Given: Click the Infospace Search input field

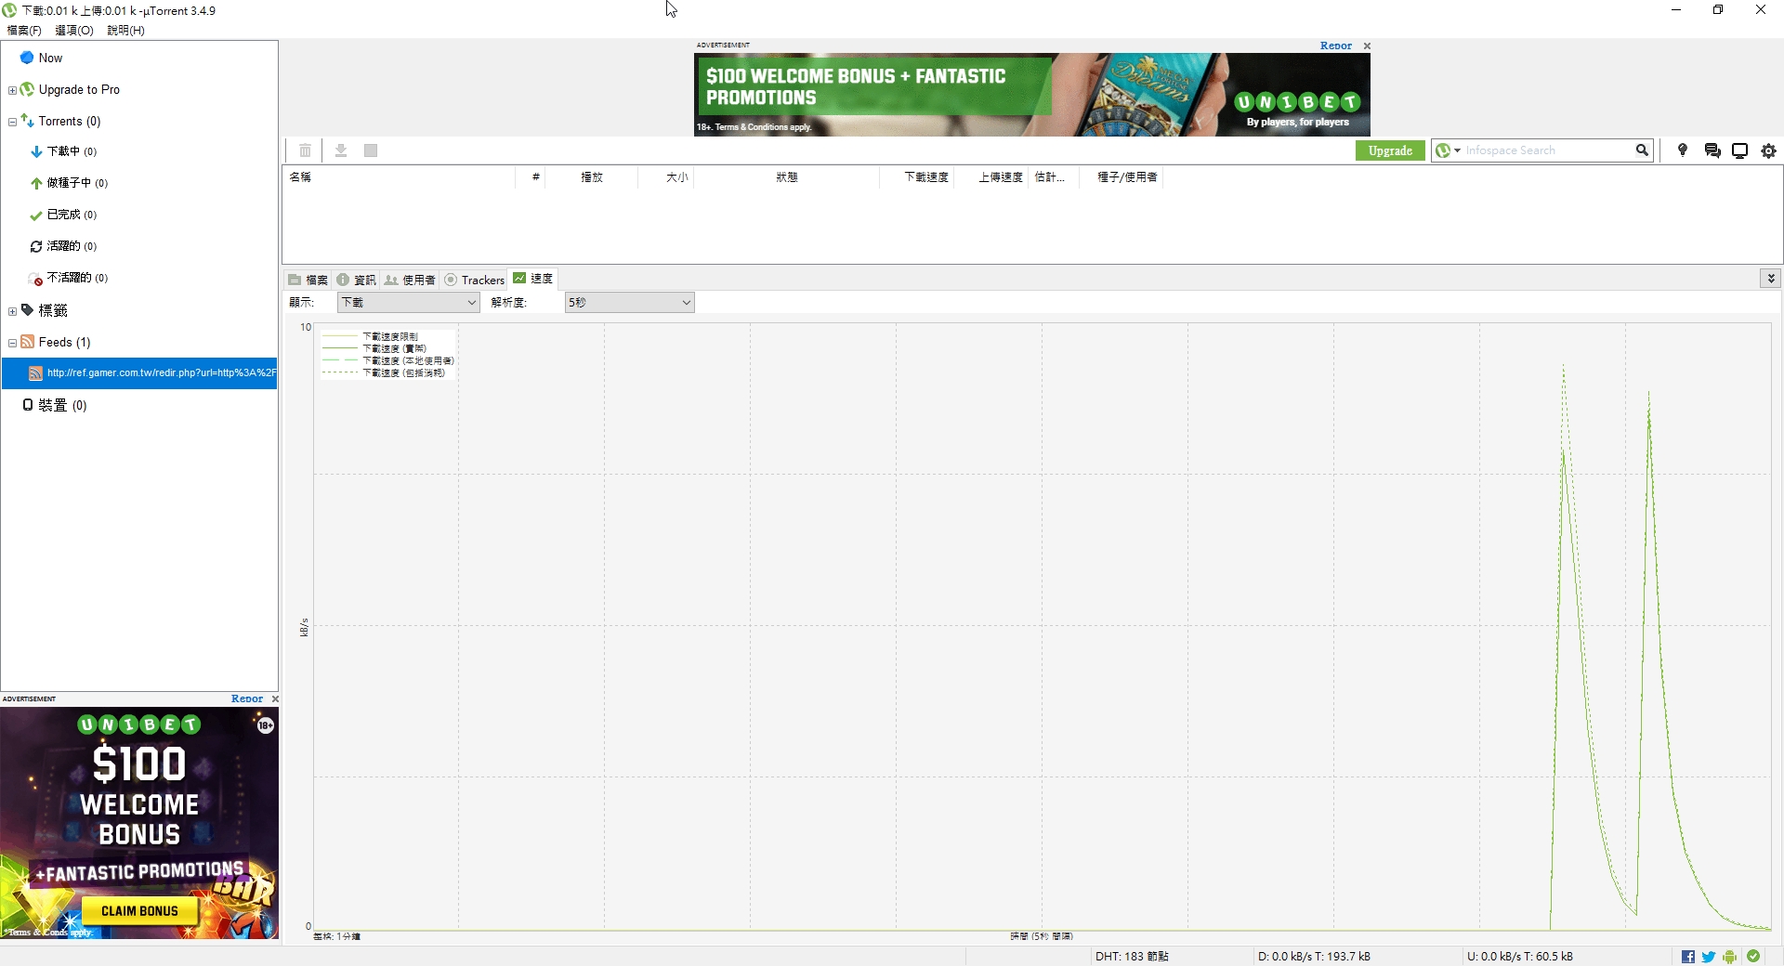Looking at the screenshot, I should pyautogui.click(x=1547, y=150).
